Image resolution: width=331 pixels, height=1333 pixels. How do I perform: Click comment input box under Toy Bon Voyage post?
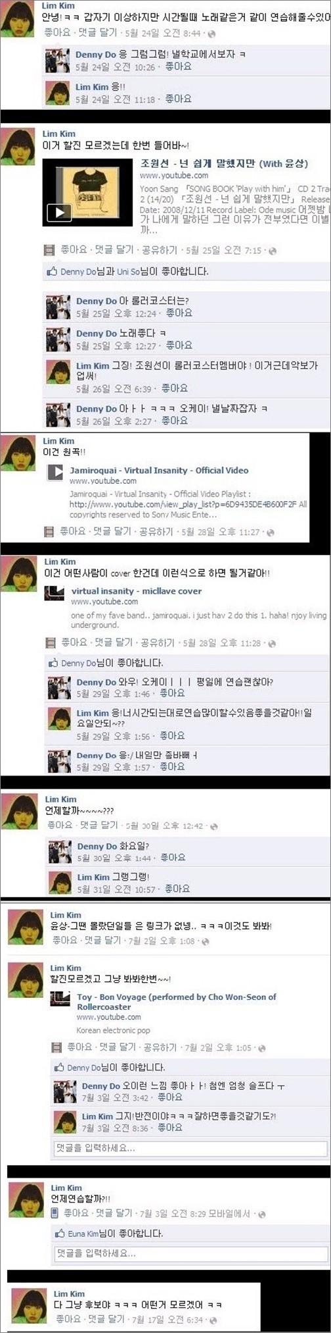(190, 1148)
